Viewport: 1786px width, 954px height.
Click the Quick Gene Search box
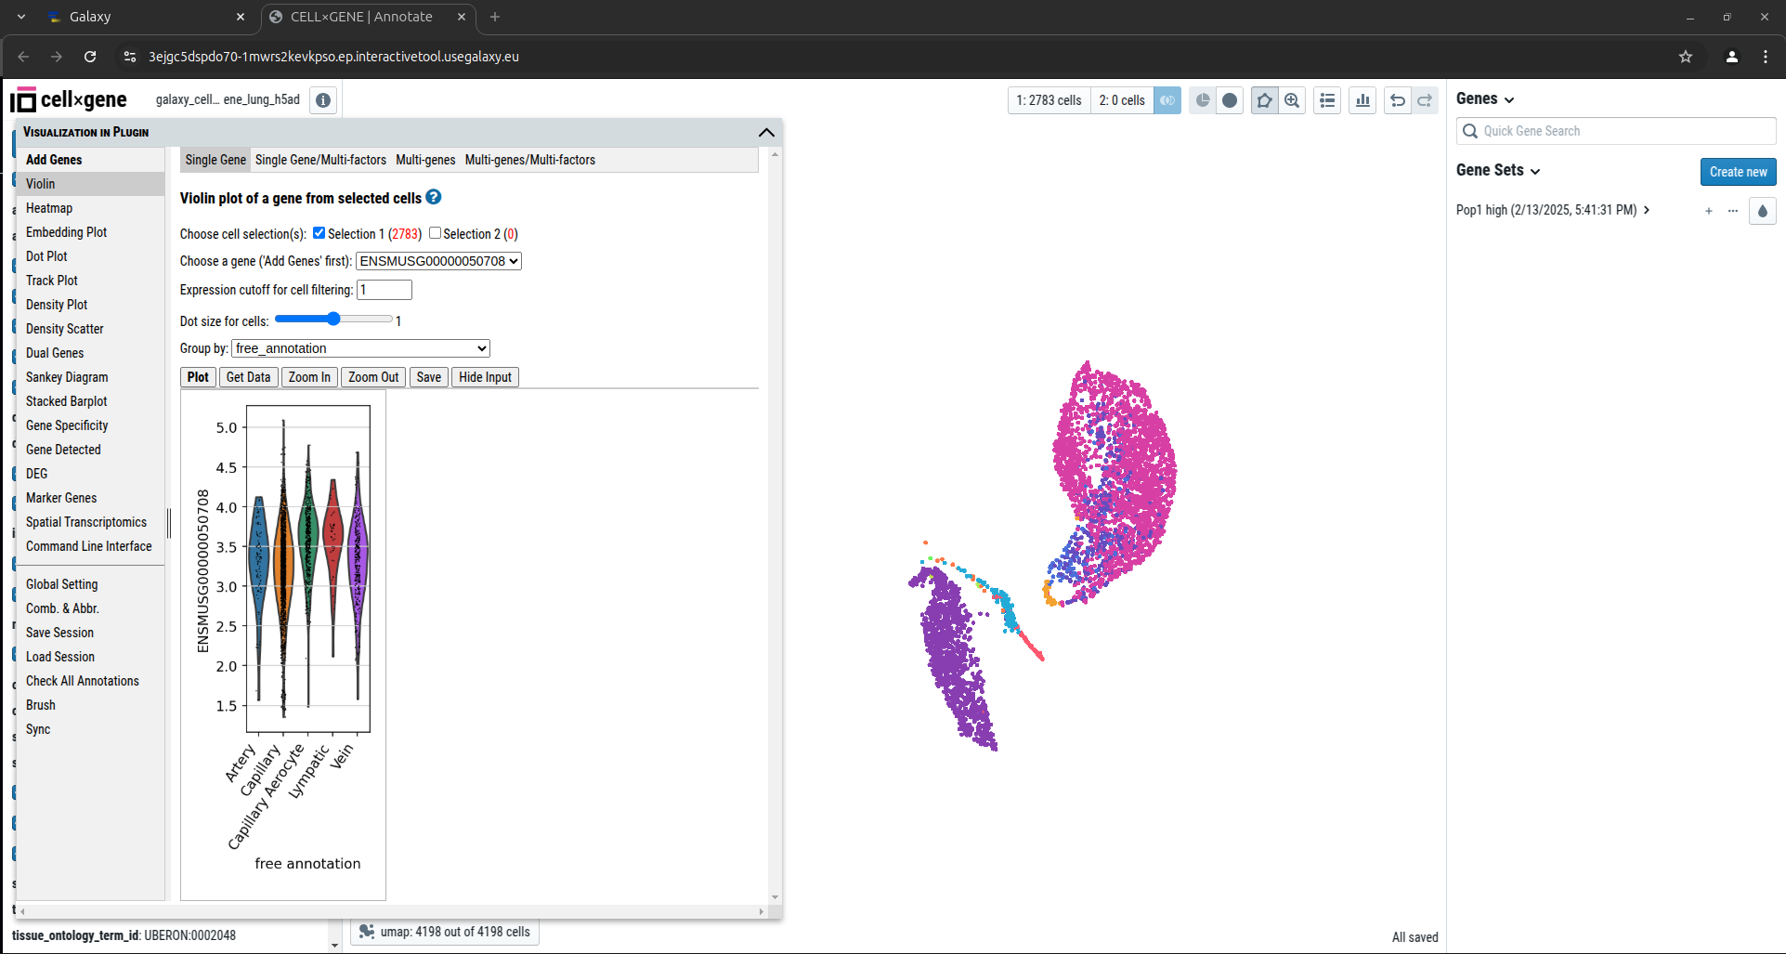point(1616,131)
